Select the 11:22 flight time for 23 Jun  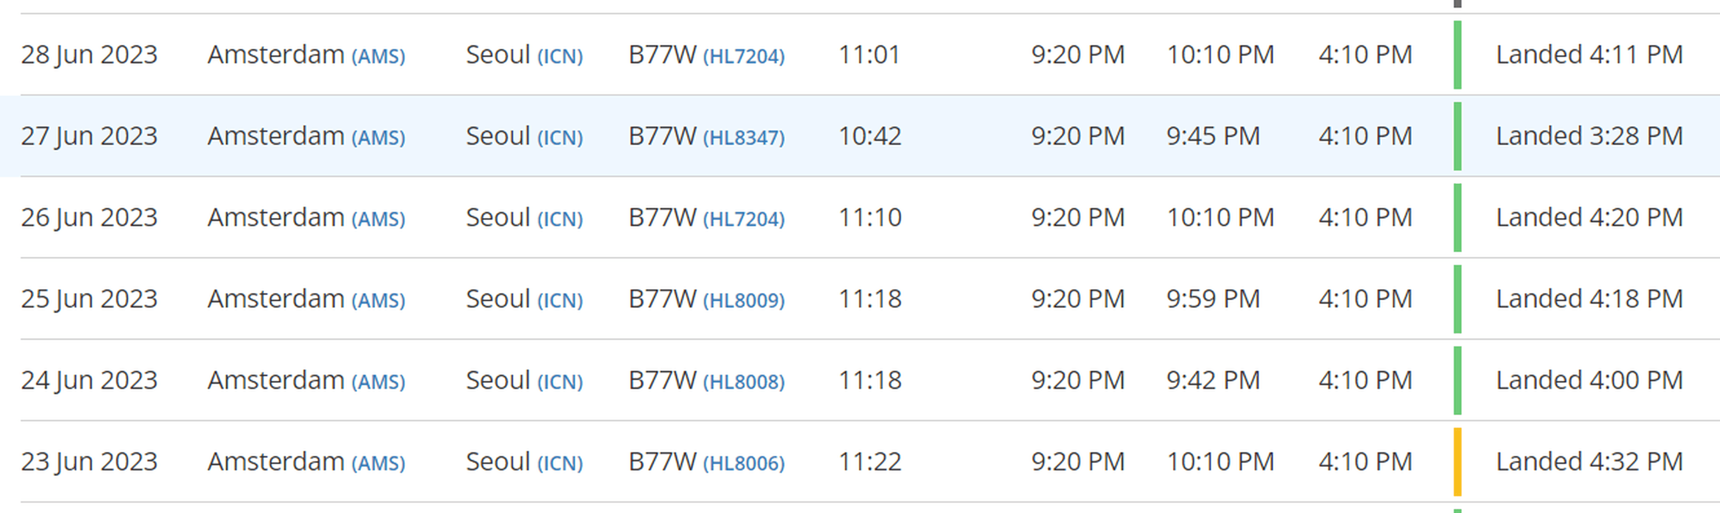tap(869, 462)
